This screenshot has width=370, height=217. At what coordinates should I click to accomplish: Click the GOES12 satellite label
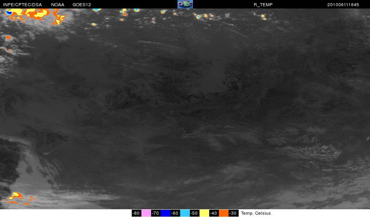point(82,5)
